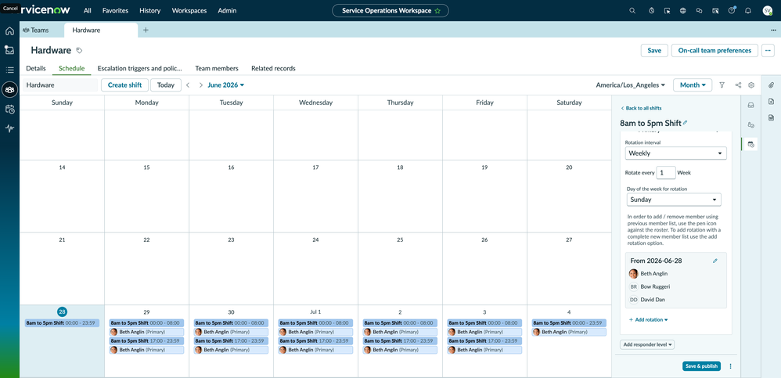Open the Favorites menu
The height and width of the screenshot is (378, 781).
[115, 10]
